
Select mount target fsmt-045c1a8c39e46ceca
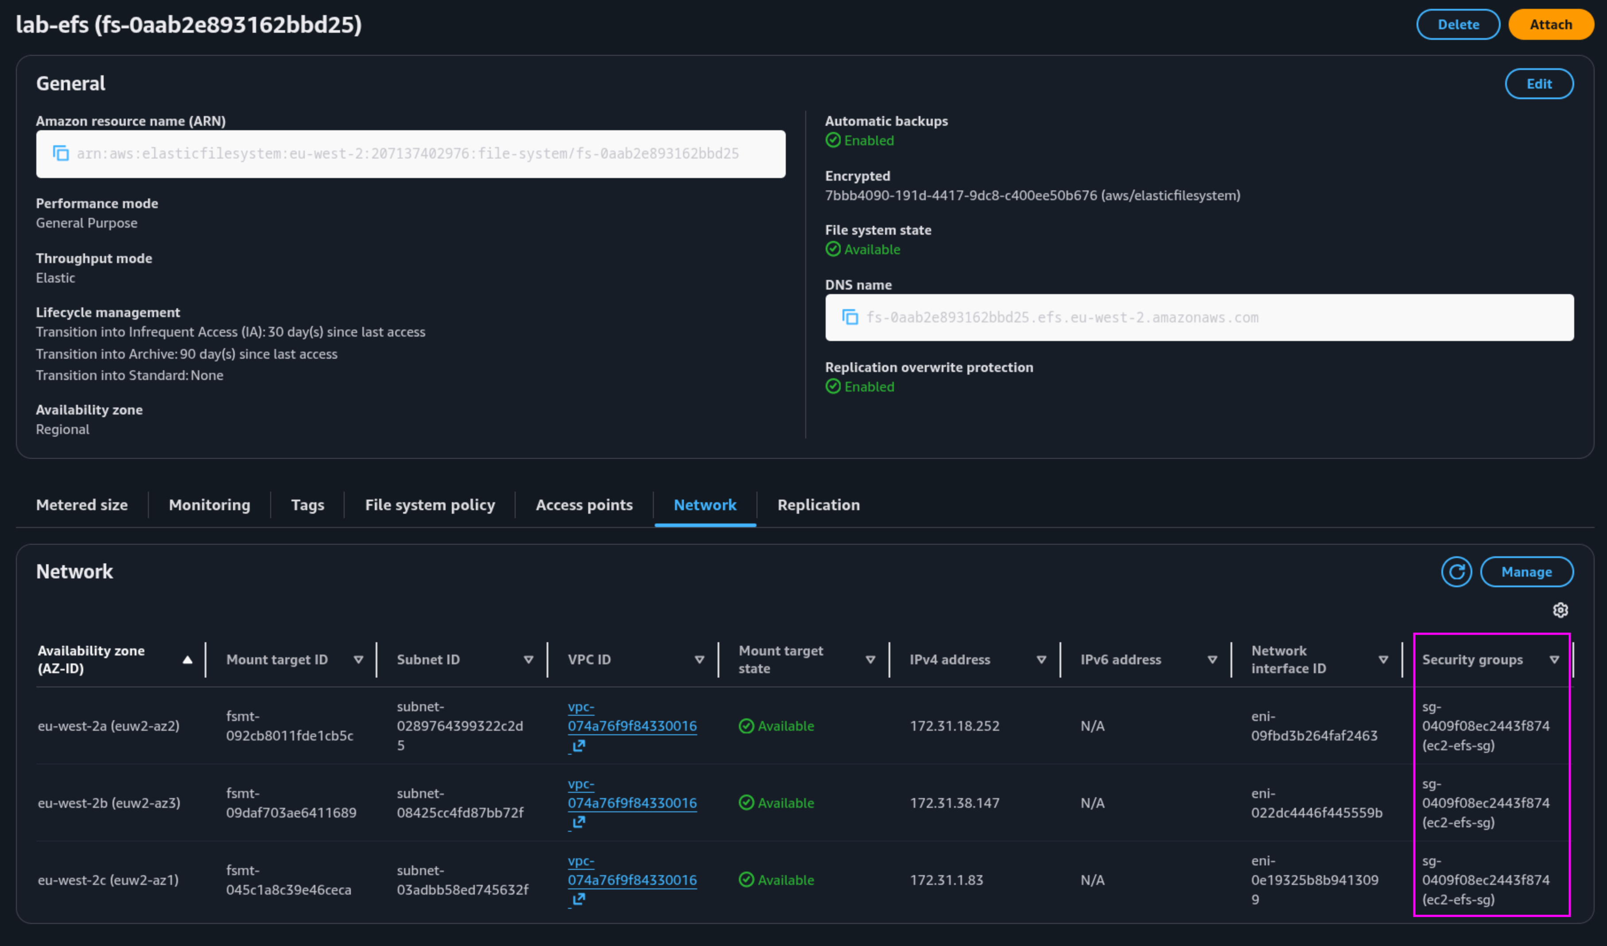tap(288, 880)
